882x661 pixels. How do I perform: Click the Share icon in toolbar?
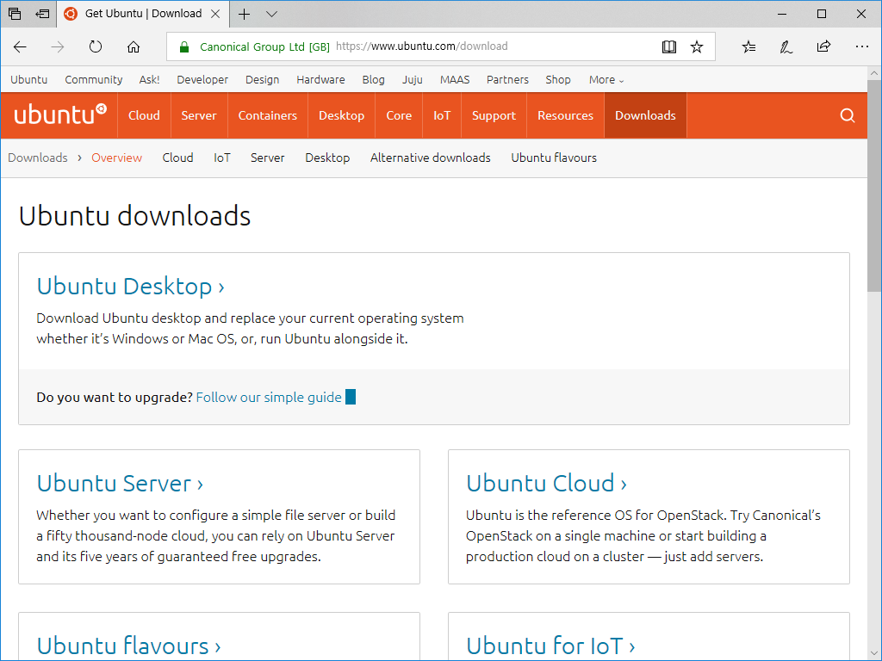click(823, 46)
